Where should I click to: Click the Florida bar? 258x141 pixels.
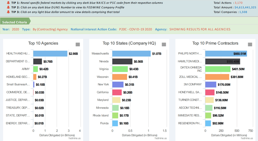[115, 123]
